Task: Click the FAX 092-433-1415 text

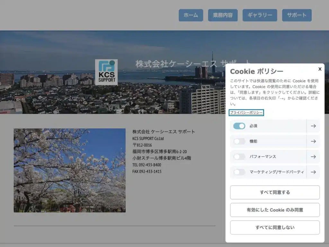Action: 147,171
